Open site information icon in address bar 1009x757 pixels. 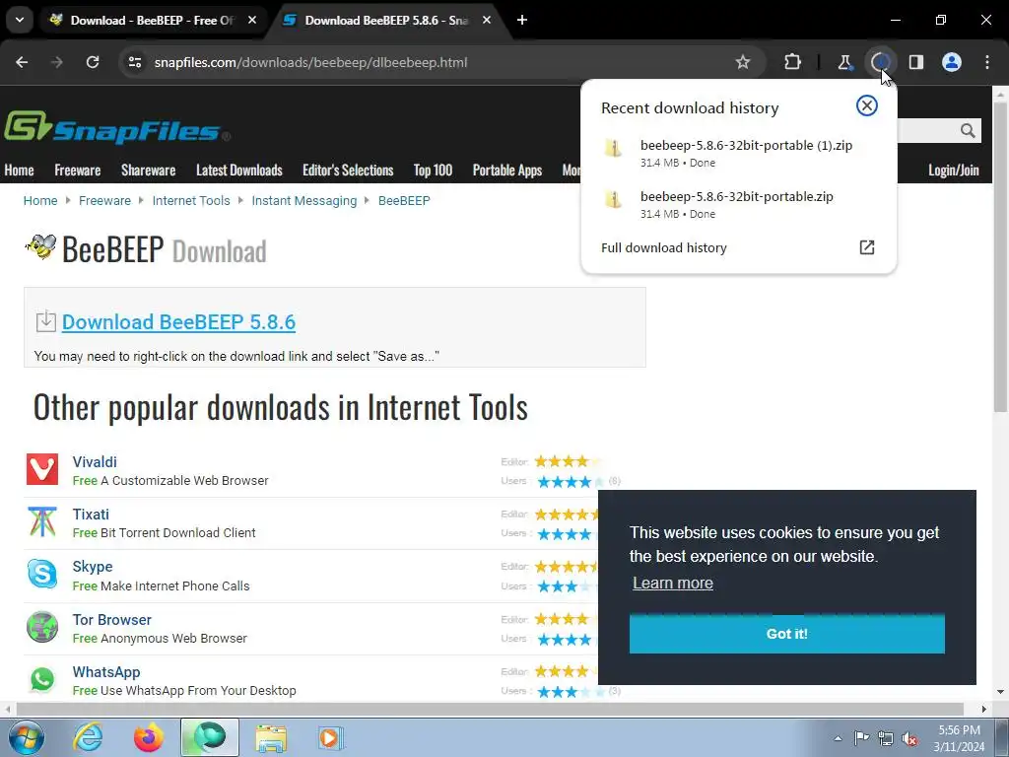[134, 62]
